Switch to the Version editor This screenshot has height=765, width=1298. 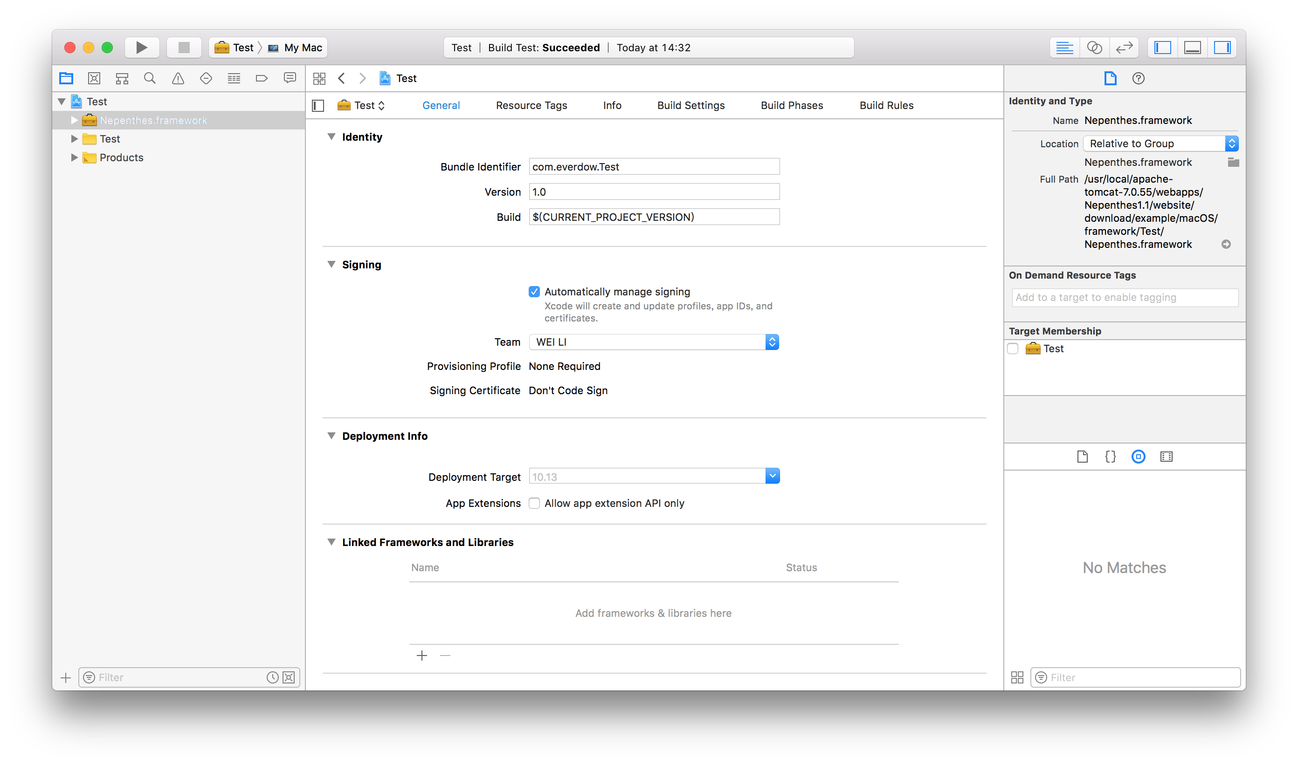(x=1124, y=48)
